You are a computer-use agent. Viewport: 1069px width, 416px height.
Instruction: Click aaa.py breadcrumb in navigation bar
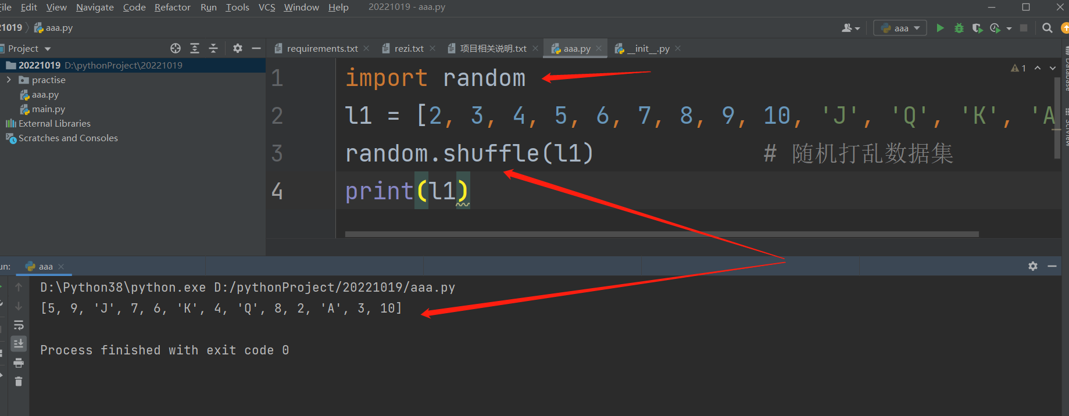click(53, 27)
